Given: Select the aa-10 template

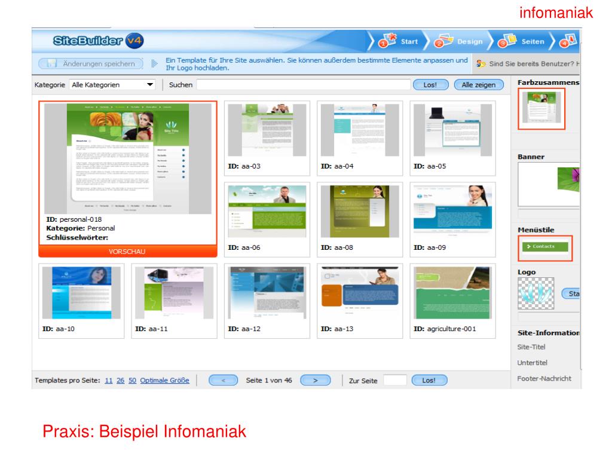Looking at the screenshot, I should 81,301.
